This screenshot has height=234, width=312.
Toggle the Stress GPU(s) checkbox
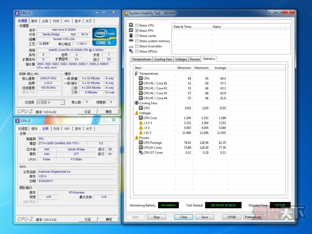[x=137, y=51]
